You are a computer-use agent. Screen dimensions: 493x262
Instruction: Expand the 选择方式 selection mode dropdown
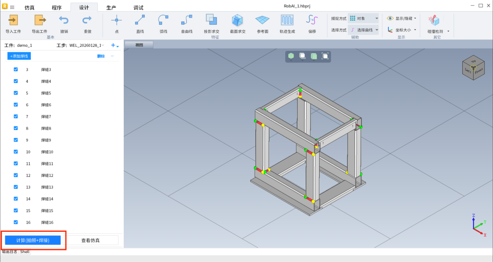click(363, 30)
